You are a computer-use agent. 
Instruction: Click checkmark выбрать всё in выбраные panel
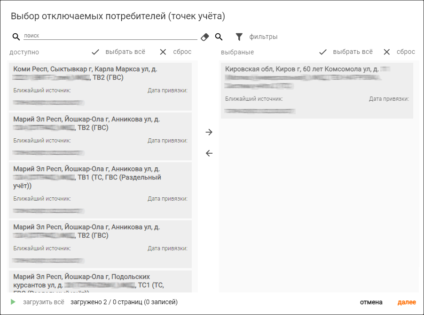click(323, 52)
